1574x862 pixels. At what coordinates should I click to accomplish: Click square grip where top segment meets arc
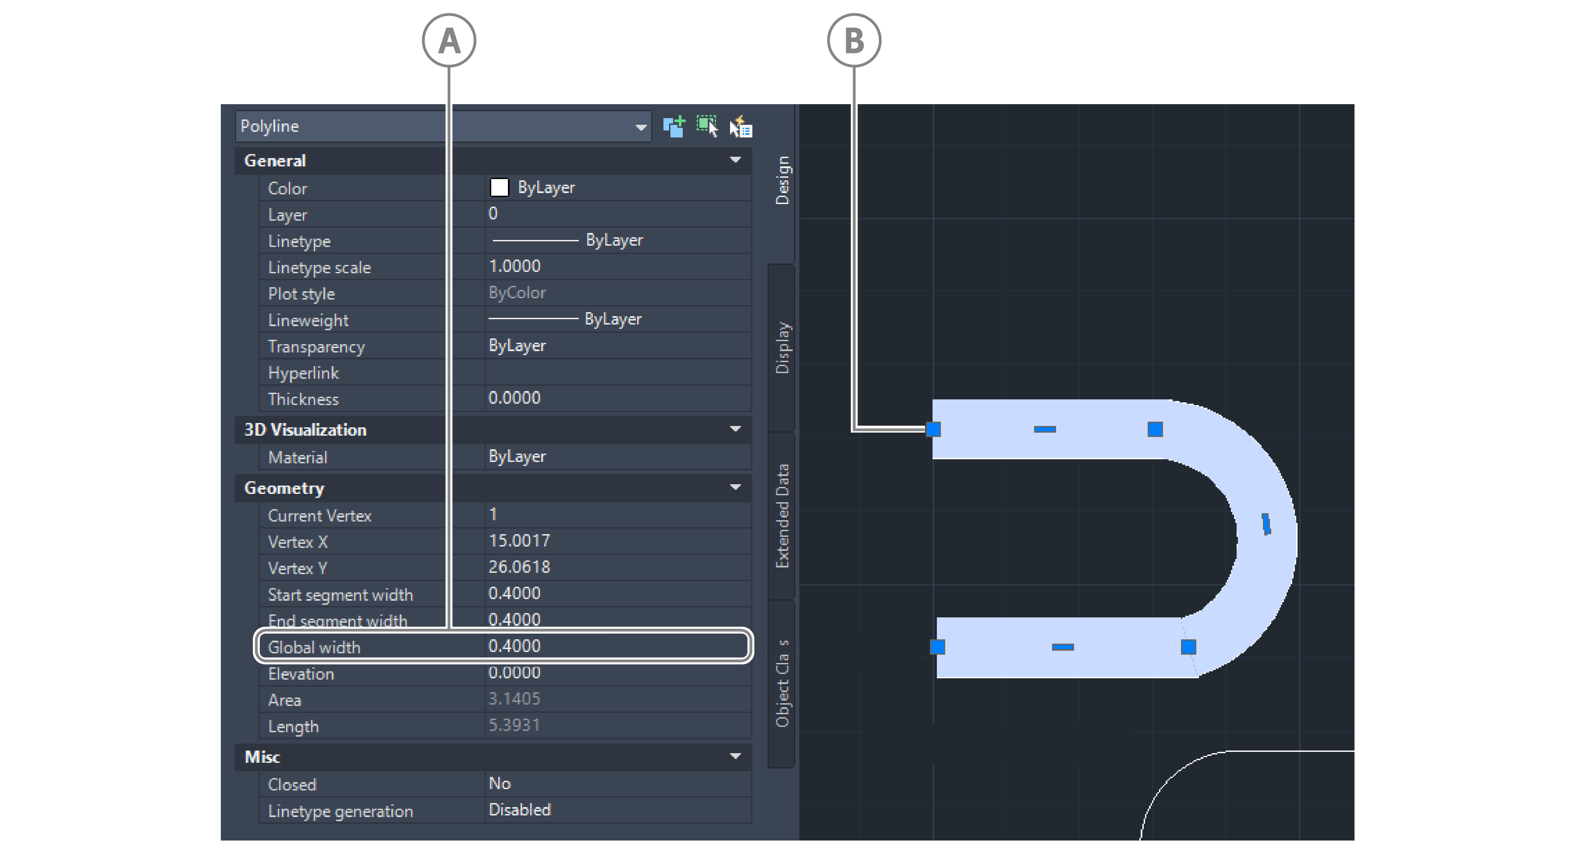tap(1155, 429)
